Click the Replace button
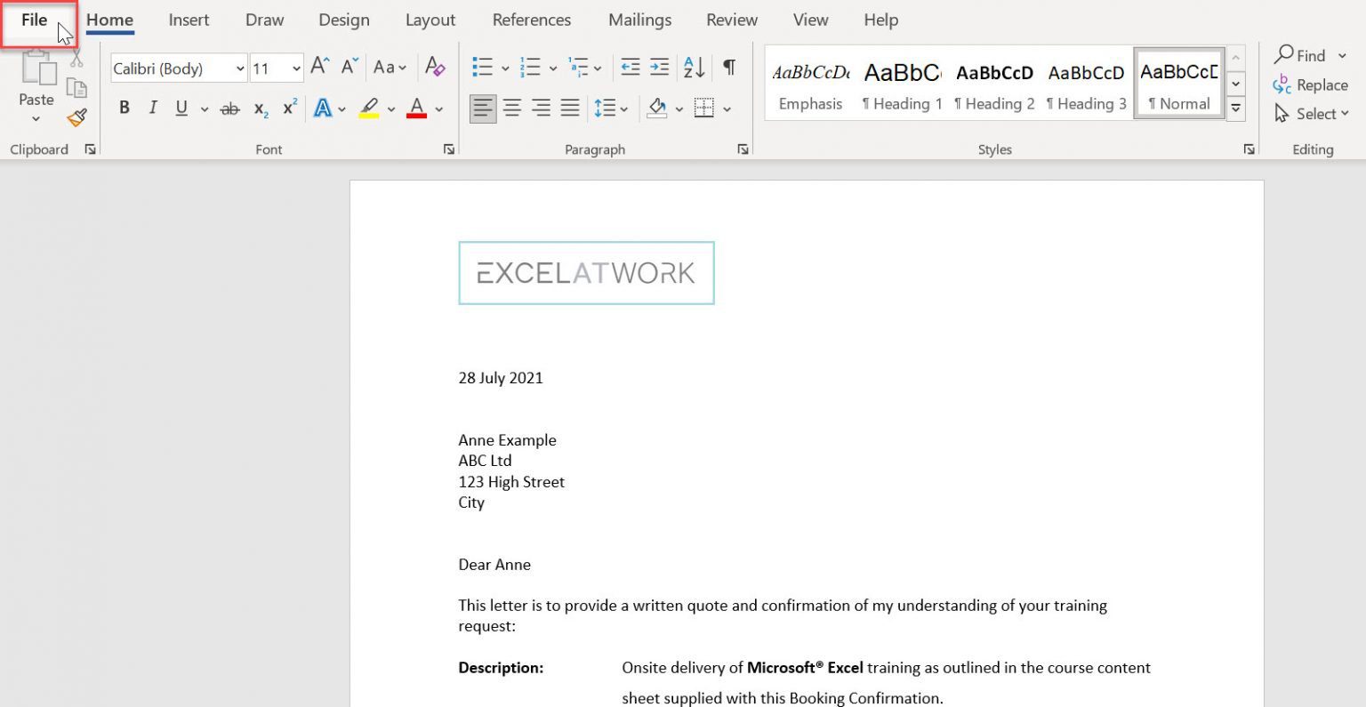The width and height of the screenshot is (1366, 707). click(1311, 84)
